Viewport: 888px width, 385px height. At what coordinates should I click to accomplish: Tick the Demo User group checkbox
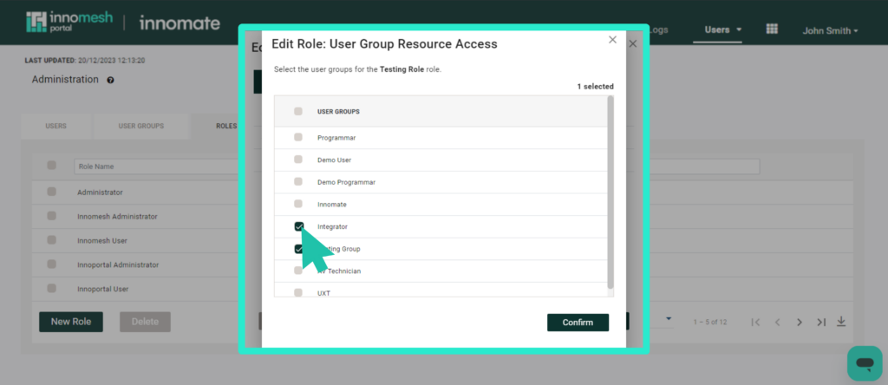298,160
